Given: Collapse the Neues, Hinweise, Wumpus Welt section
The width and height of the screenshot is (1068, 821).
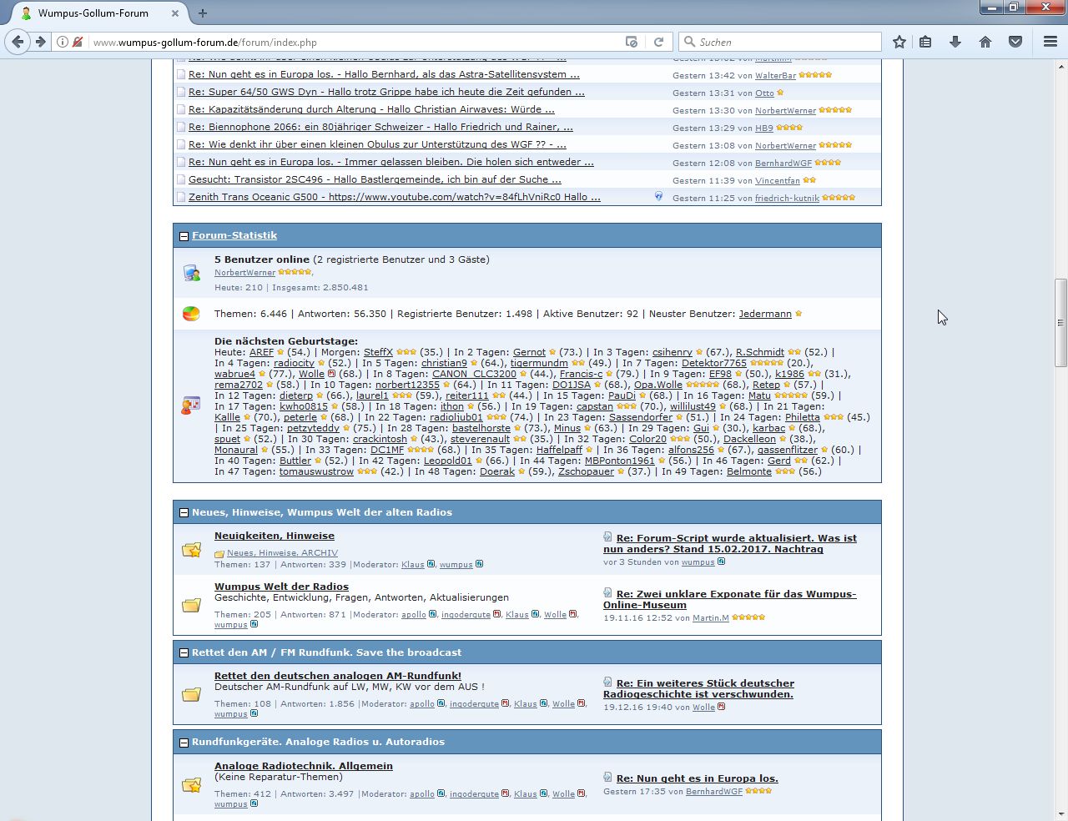Looking at the screenshot, I should point(184,513).
